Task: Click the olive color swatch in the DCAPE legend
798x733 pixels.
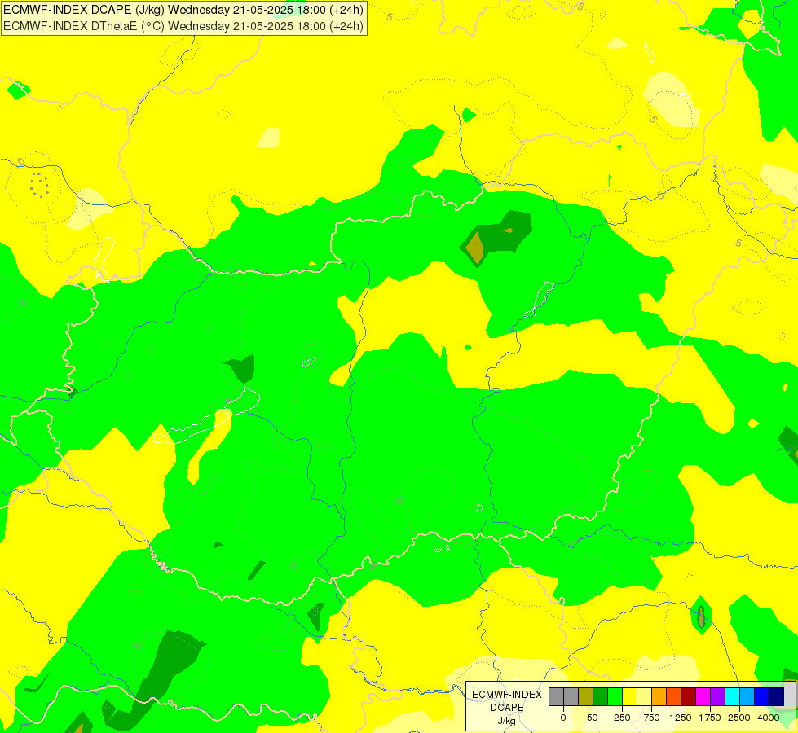Action: coord(586,696)
